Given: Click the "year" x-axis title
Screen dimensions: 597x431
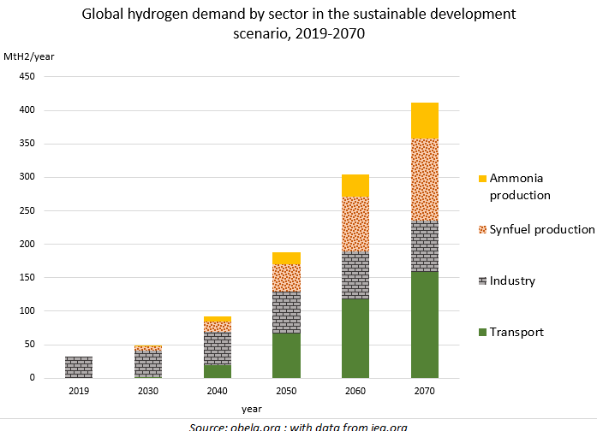Looking at the screenshot, I should (x=252, y=408).
